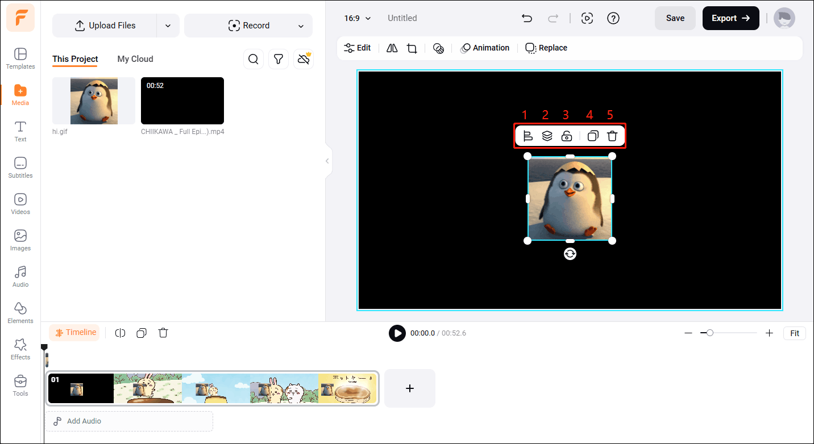Viewport: 814px width, 444px height.
Task: Toggle lock on the selected image
Action: (x=567, y=136)
